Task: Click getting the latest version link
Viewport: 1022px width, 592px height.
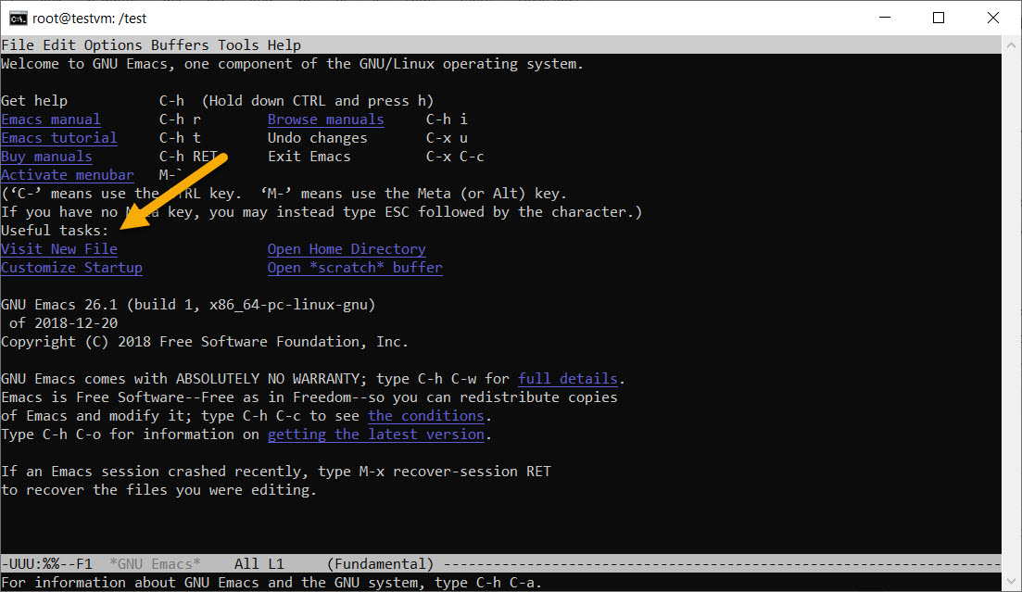Action: [376, 435]
